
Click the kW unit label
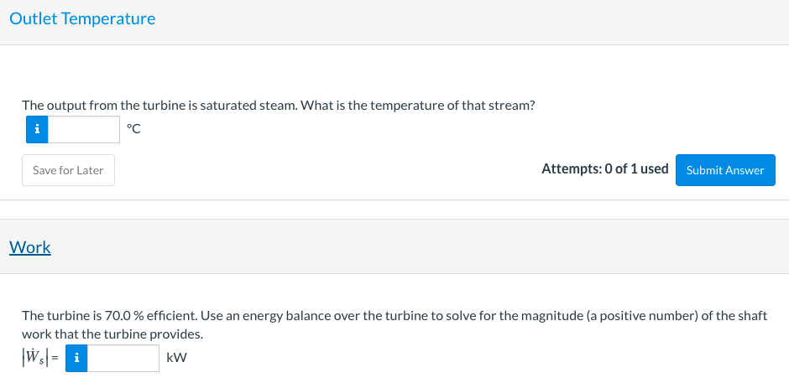click(x=176, y=358)
